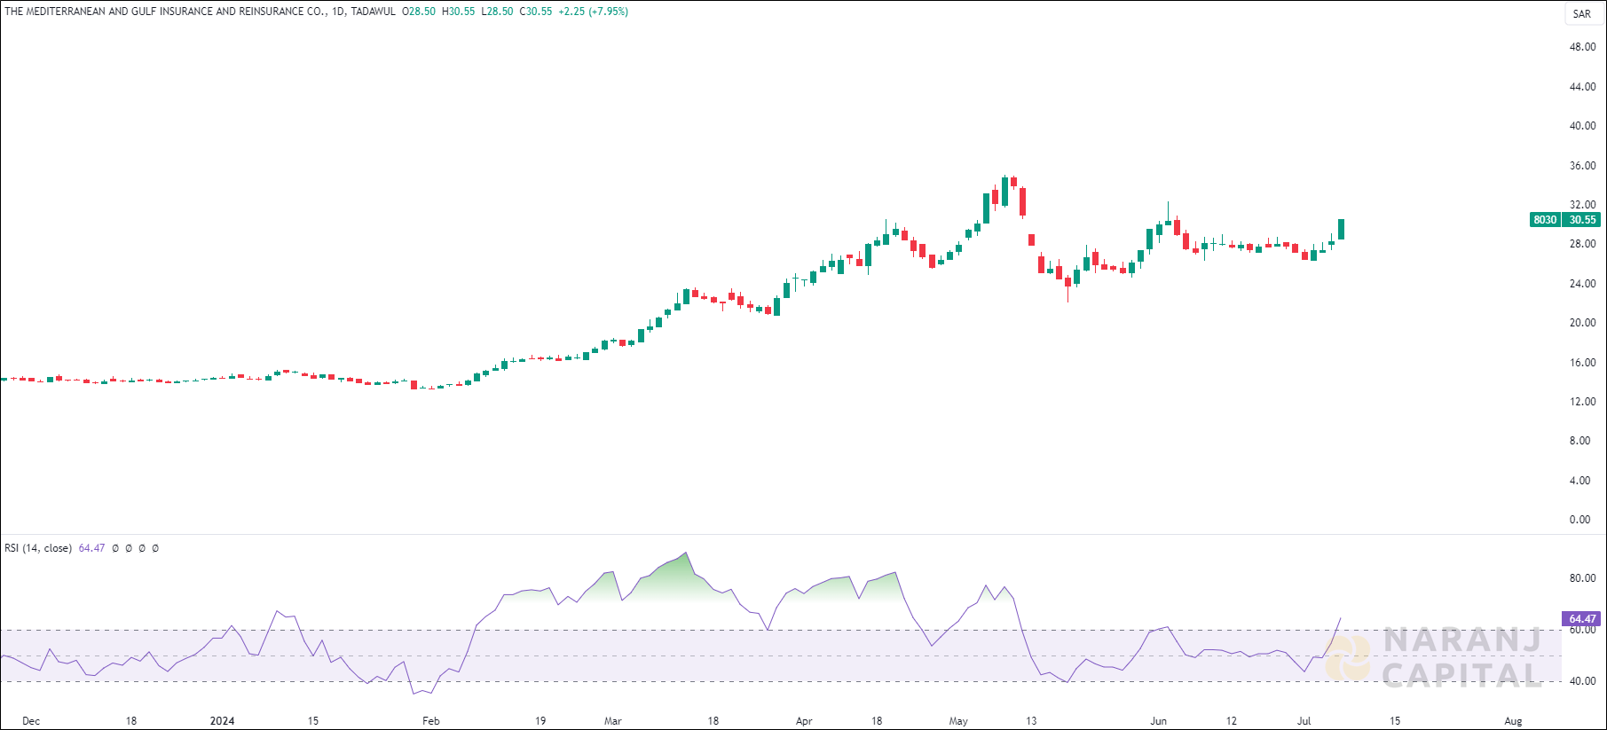The width and height of the screenshot is (1607, 730).
Task: Click the Dec label on time axis
Action: [x=31, y=721]
